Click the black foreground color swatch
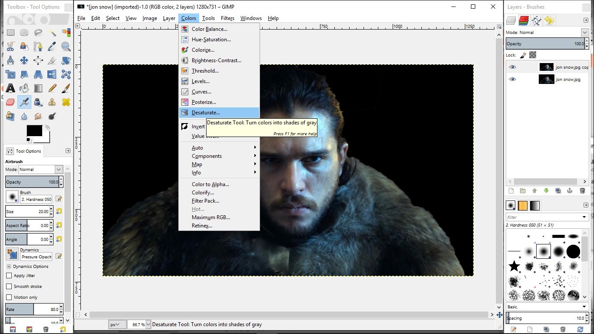Image resolution: width=594 pixels, height=334 pixels. [34, 130]
